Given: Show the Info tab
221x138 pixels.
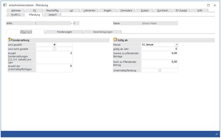Looking at the screenshot, I should [200, 11].
